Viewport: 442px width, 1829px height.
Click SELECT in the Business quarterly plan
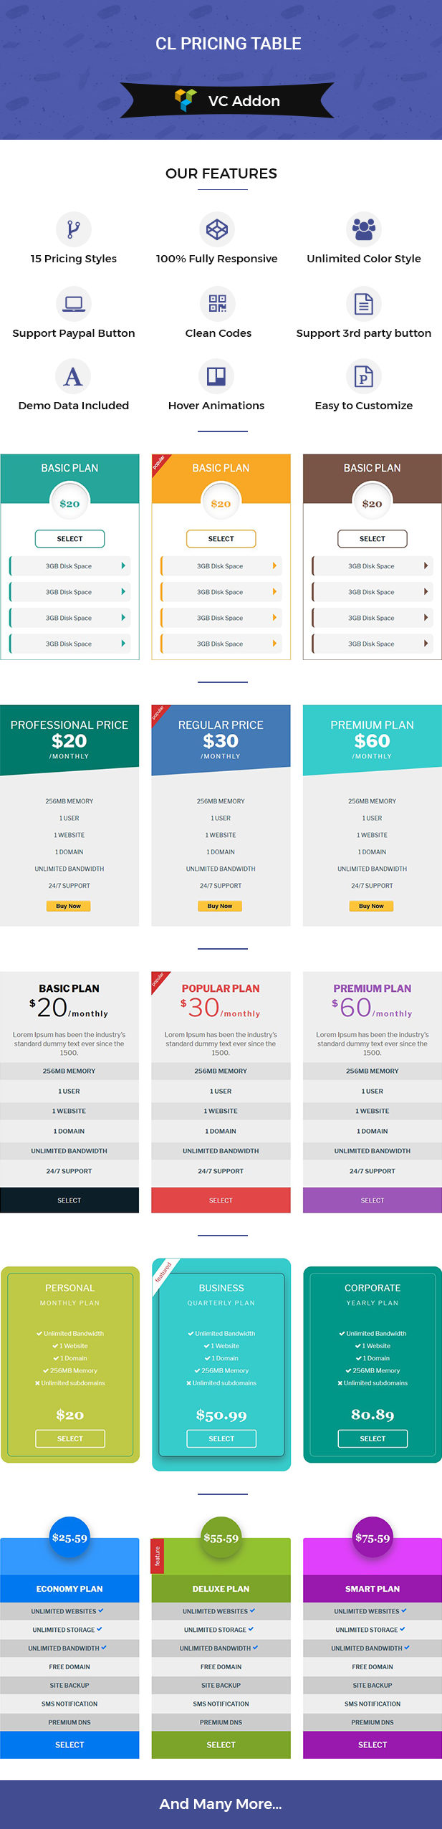click(x=221, y=1438)
